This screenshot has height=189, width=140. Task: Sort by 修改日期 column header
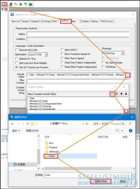click(x=103, y=137)
